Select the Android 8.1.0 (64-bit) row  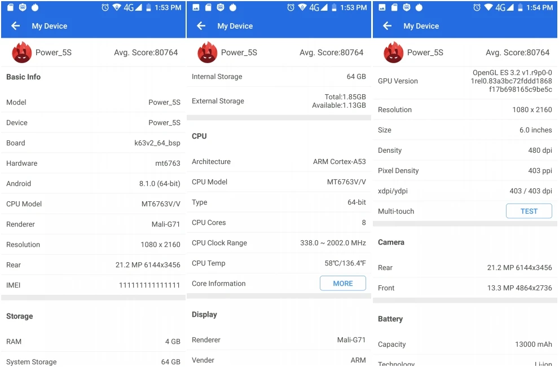click(x=94, y=184)
